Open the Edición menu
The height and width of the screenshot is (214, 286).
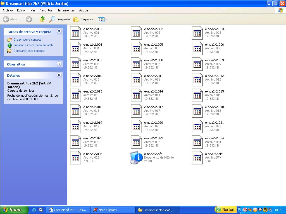pyautogui.click(x=22, y=10)
